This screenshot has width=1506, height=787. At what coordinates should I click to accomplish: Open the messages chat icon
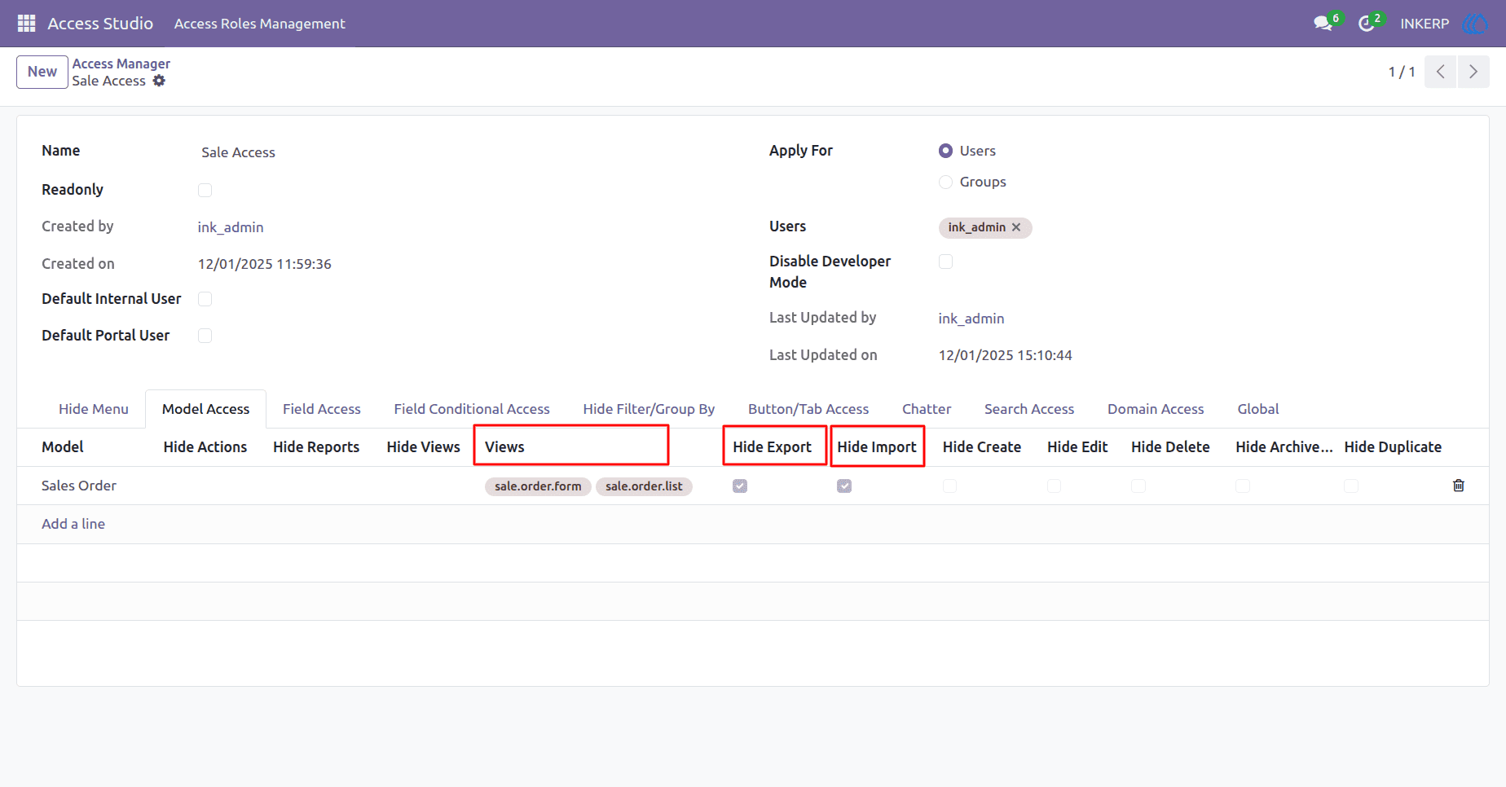(x=1323, y=24)
